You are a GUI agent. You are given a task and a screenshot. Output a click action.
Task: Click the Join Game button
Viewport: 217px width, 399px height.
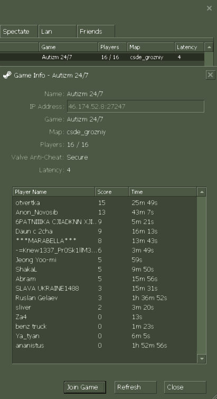85,387
